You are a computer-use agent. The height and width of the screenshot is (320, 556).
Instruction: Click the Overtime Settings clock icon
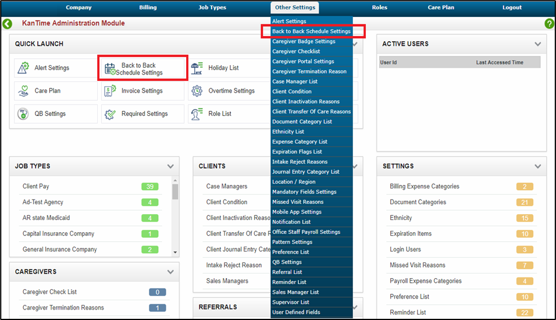[197, 91]
